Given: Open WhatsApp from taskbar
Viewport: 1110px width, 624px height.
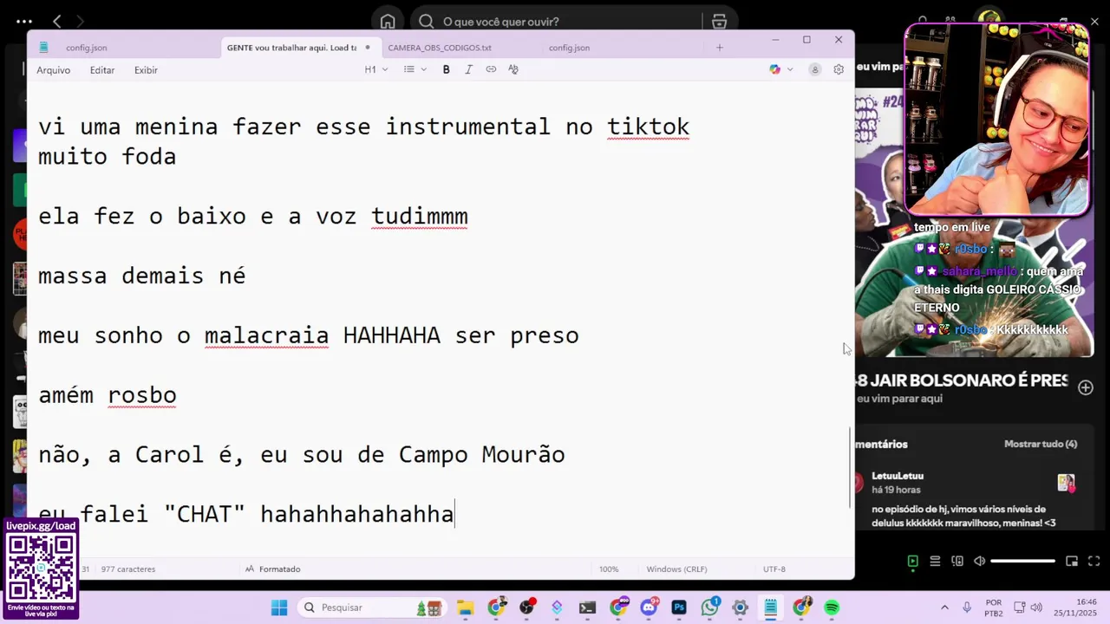Looking at the screenshot, I should pyautogui.click(x=710, y=608).
